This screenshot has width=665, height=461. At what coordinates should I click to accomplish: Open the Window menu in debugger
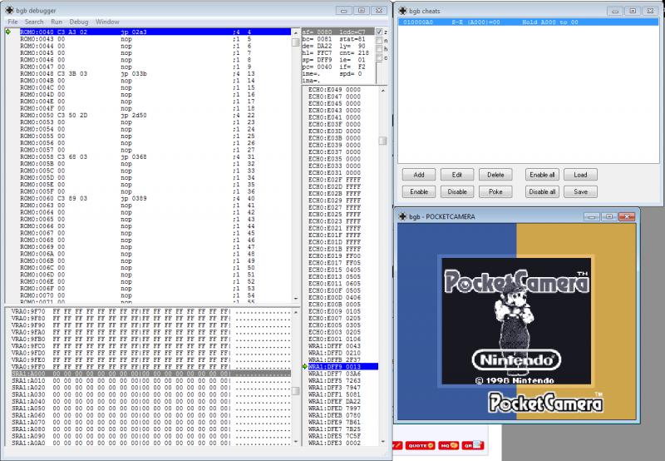pyautogui.click(x=107, y=22)
